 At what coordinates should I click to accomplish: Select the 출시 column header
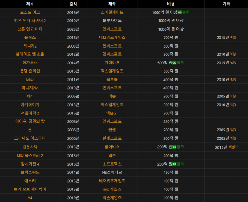click(73, 4)
